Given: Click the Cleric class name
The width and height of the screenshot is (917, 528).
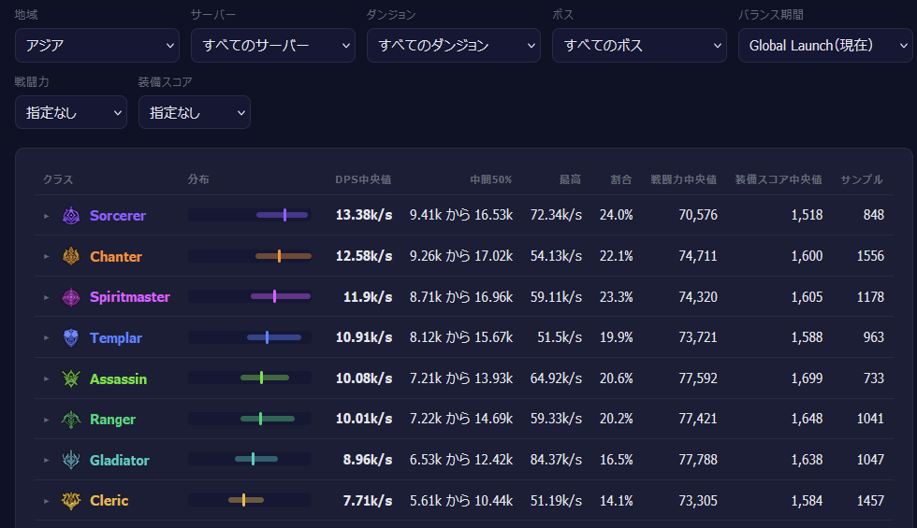Looking at the screenshot, I should tap(109, 501).
